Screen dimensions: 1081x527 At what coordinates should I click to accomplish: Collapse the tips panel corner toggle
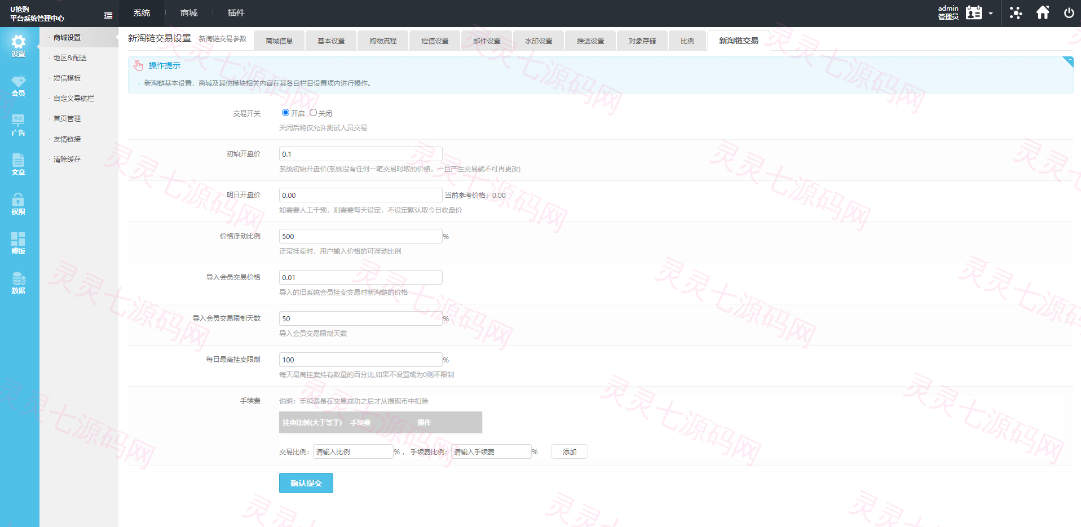[1067, 61]
